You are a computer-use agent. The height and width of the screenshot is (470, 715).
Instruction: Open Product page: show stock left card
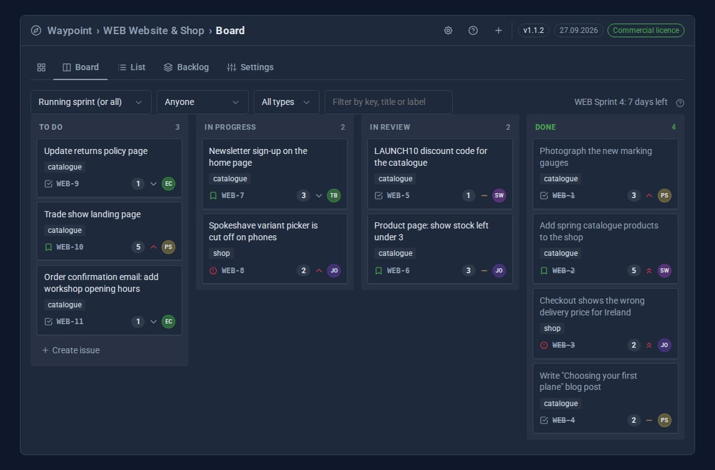click(440, 249)
